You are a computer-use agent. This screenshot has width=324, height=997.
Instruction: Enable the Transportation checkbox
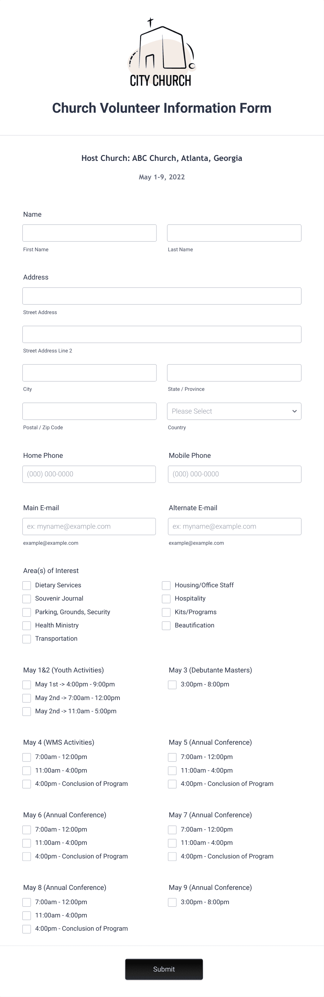(x=26, y=639)
